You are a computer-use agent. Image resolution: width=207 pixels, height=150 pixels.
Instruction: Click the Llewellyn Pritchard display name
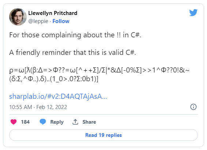click(53, 13)
